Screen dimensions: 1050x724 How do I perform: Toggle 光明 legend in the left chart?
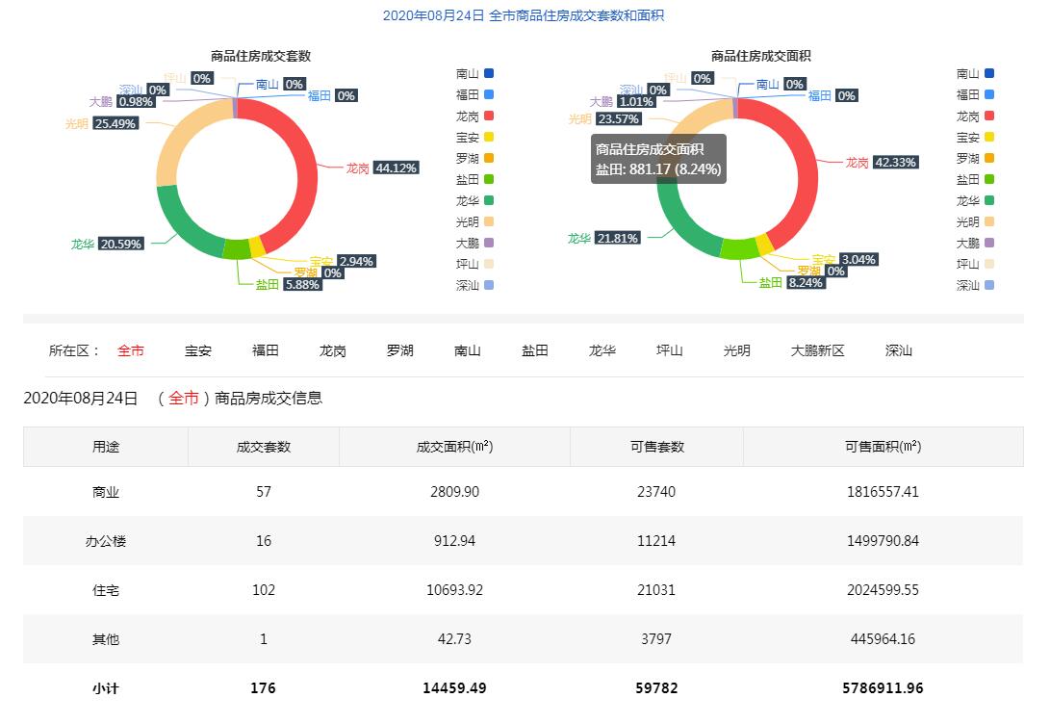tap(474, 221)
